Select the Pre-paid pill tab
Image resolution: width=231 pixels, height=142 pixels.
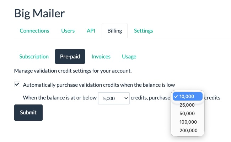70,57
